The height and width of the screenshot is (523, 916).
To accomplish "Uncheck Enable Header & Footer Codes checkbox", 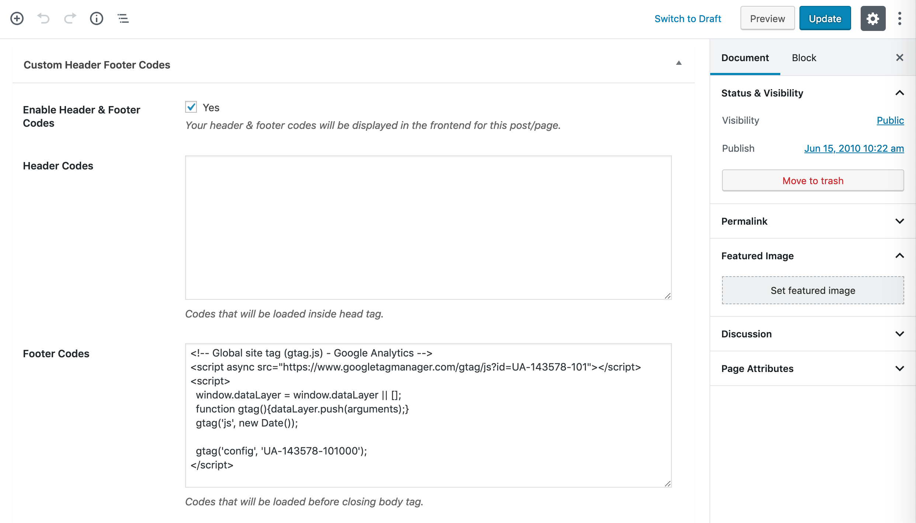I will click(x=191, y=107).
